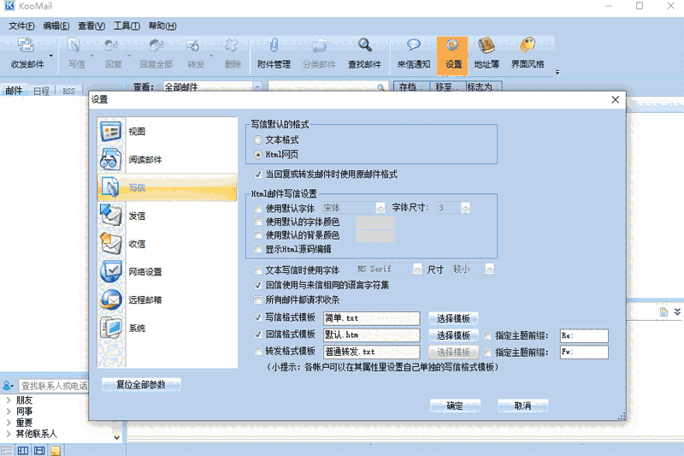Open 远程邮箱 settings category
The image size is (684, 456).
click(144, 300)
